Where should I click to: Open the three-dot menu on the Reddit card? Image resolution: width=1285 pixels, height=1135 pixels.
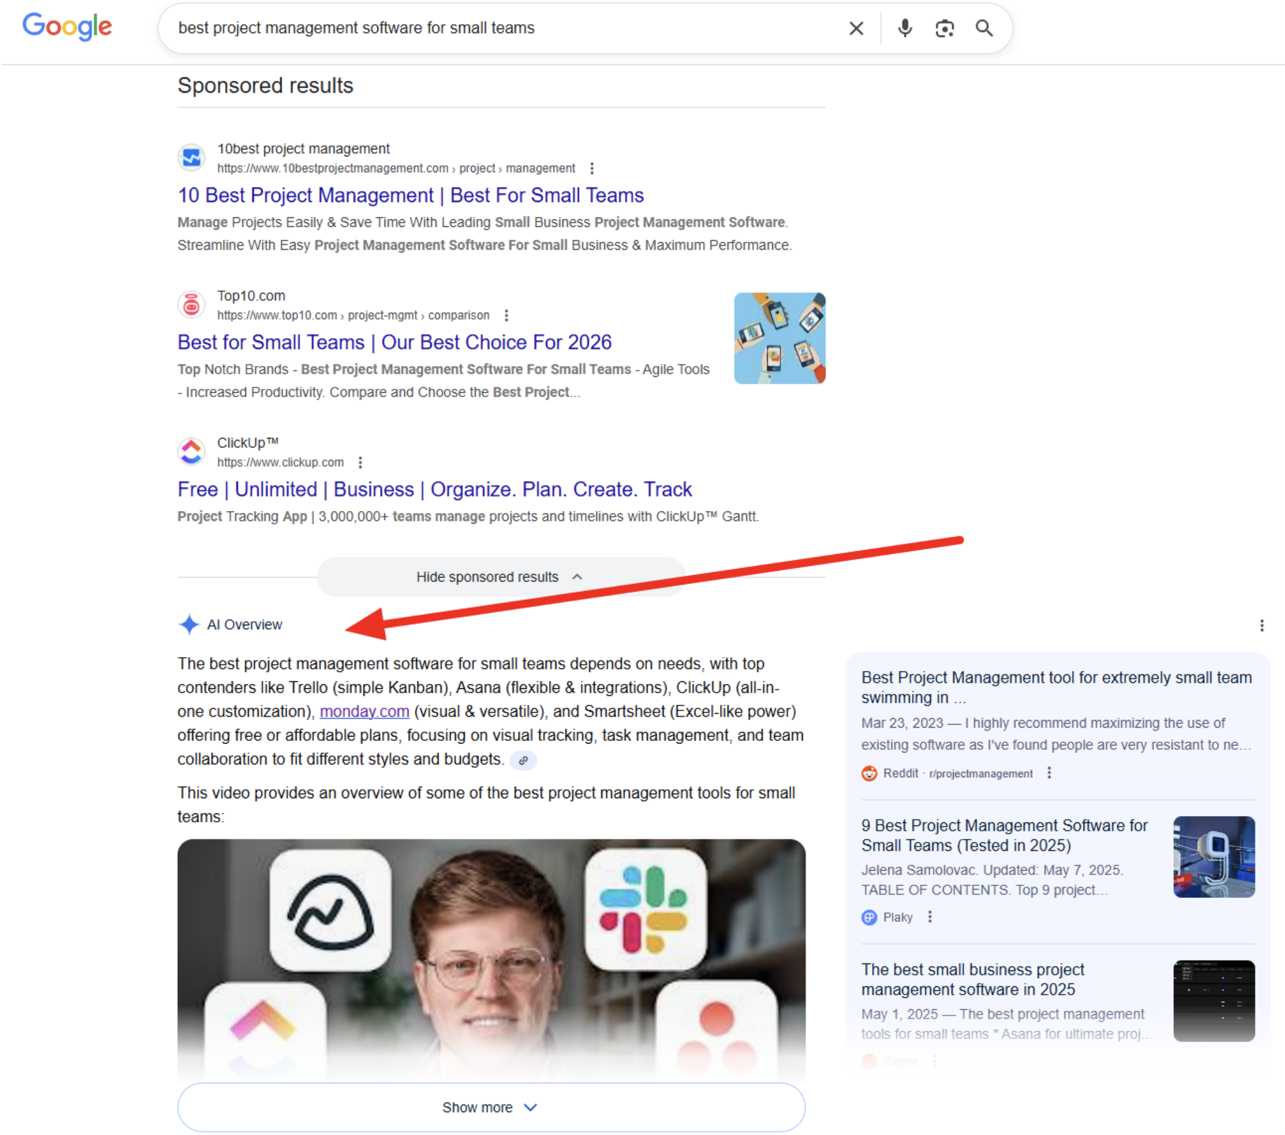point(1049,773)
